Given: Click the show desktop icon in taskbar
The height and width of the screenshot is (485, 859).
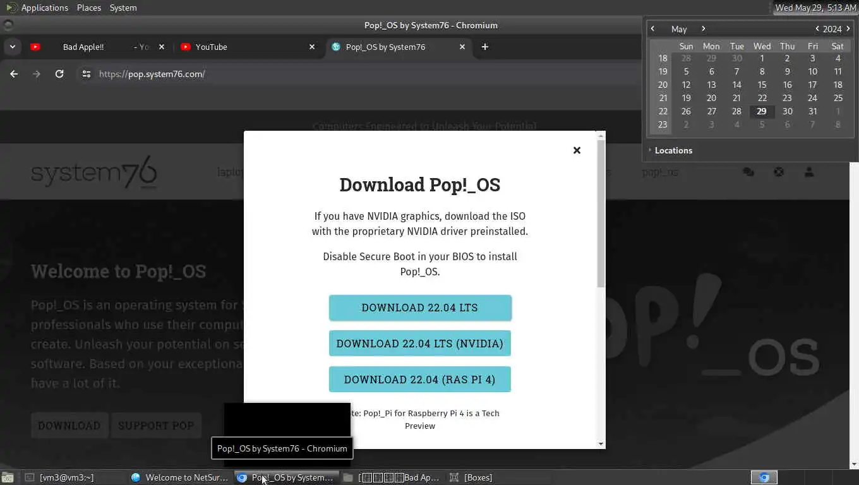Looking at the screenshot, I should pos(8,477).
